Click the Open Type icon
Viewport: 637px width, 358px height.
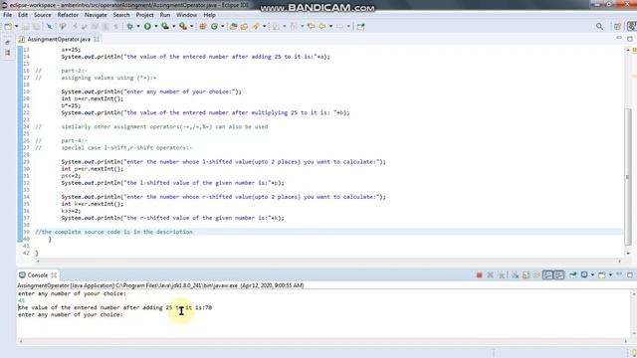coord(233,27)
